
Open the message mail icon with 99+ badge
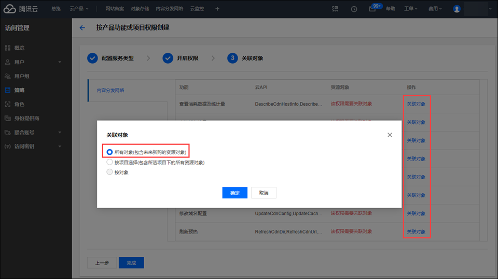[x=372, y=9]
